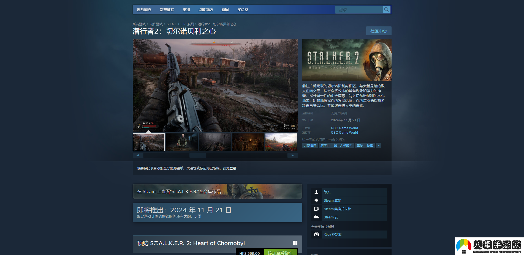Click the 社区中心 button
This screenshot has width=524, height=255.
(379, 31)
